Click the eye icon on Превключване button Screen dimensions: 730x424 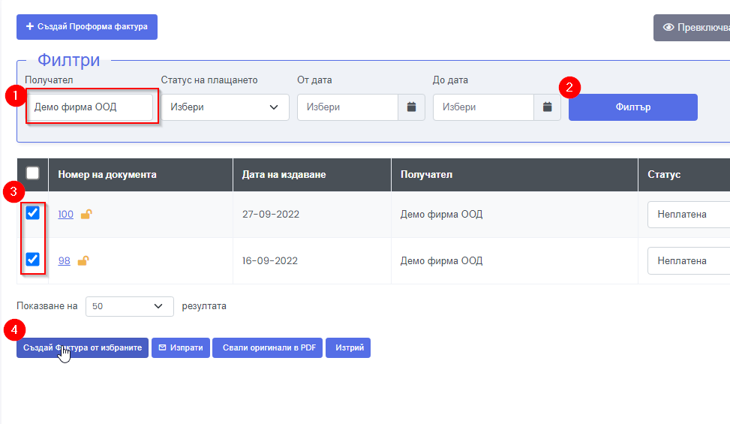tap(668, 27)
